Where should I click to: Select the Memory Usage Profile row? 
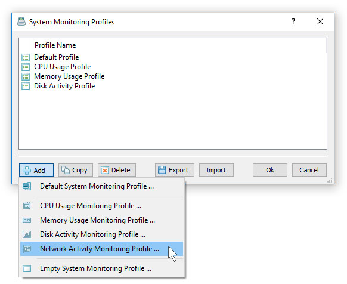pos(173,76)
